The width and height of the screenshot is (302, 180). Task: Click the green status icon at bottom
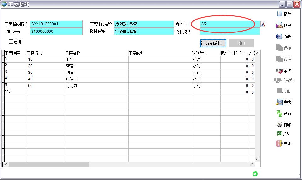(x=255, y=174)
